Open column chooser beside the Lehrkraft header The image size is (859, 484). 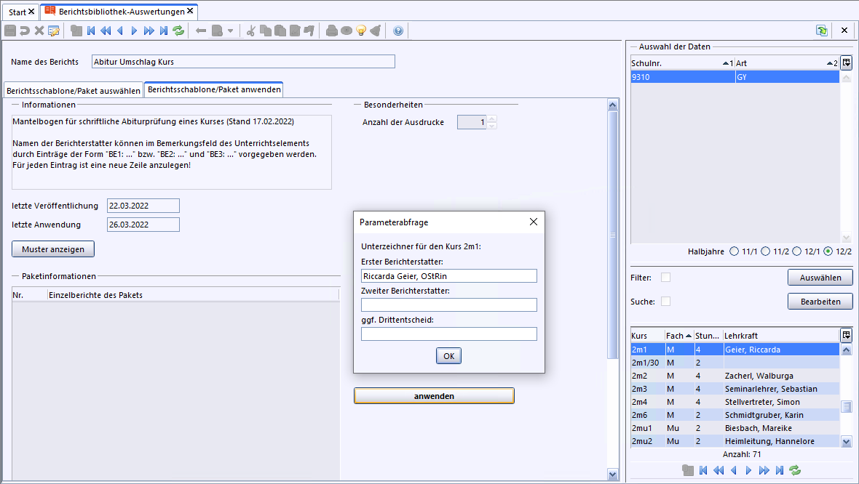click(847, 335)
